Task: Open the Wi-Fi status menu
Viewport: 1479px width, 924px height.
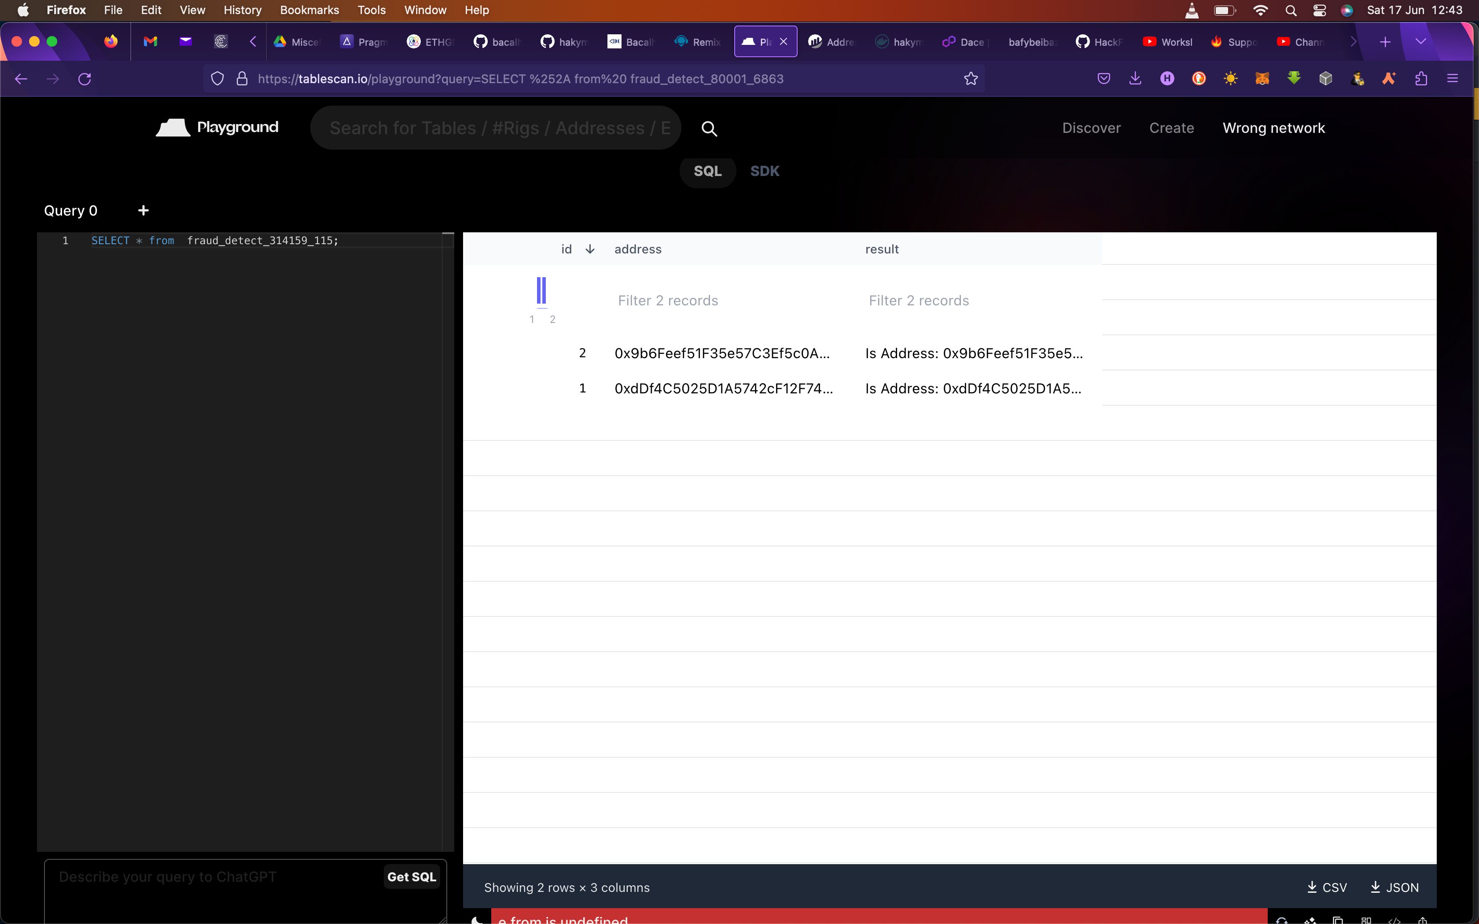Action: [1260, 11]
